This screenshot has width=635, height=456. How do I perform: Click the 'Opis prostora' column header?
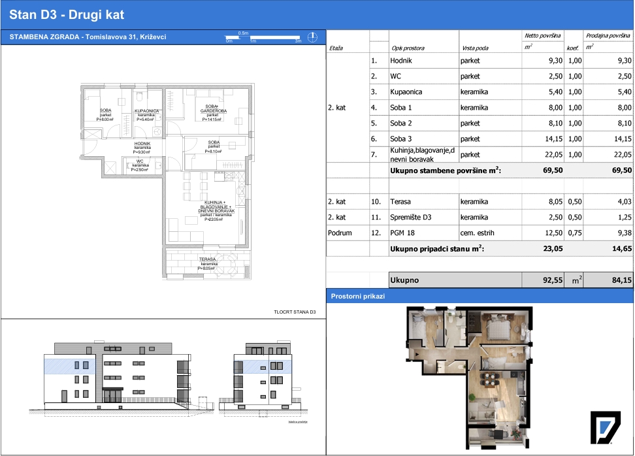point(408,48)
